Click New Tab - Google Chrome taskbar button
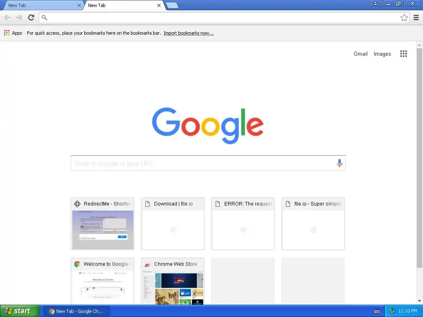423x317 pixels. point(77,311)
